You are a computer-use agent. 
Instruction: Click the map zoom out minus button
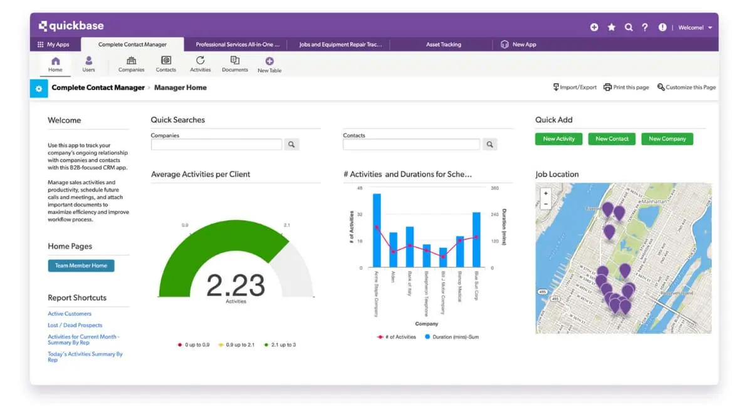point(546,203)
